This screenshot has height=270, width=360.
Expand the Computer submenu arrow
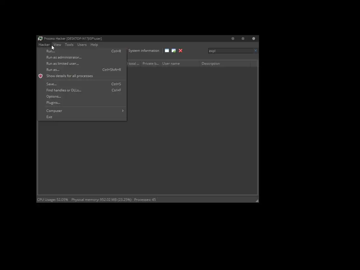click(123, 111)
